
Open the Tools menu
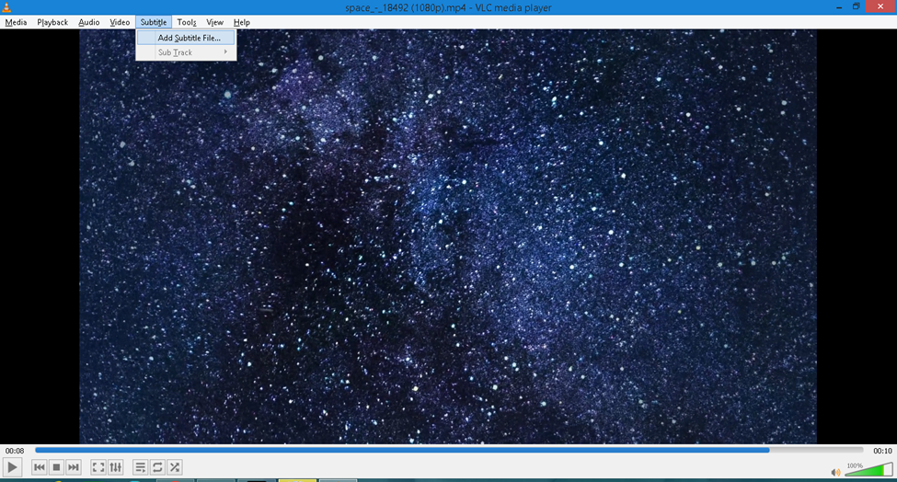187,22
